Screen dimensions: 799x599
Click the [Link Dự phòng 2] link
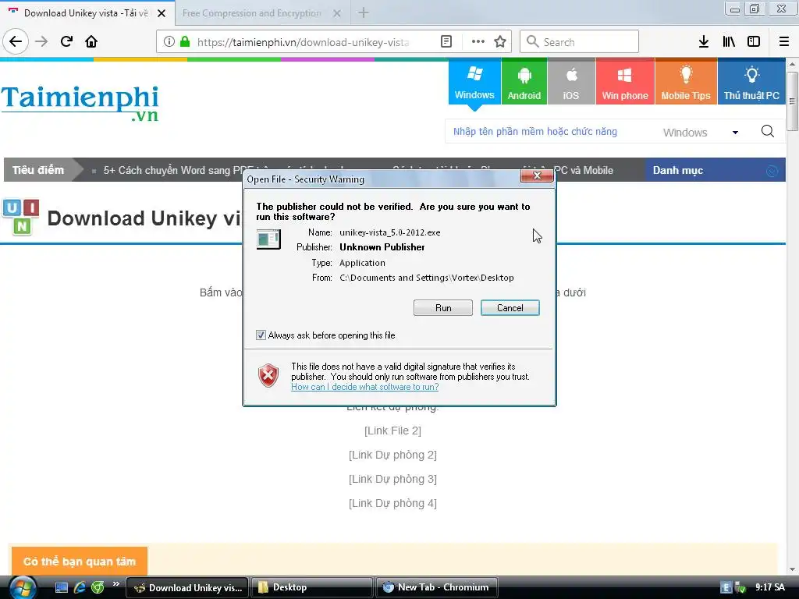pyautogui.click(x=392, y=455)
